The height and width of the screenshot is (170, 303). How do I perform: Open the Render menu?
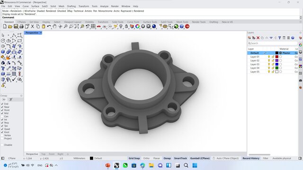[115, 6]
